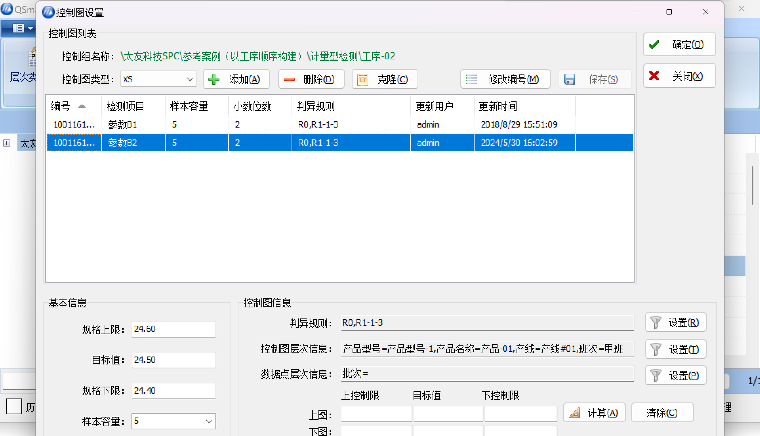Open 数据点层次信息 settings 设置(P)
This screenshot has height=436, width=760.
pos(675,375)
